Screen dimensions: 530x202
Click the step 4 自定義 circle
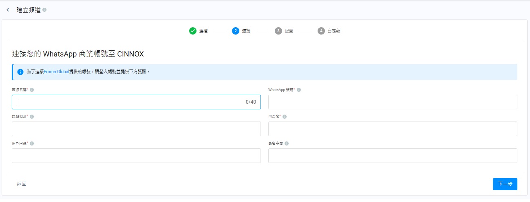click(321, 31)
